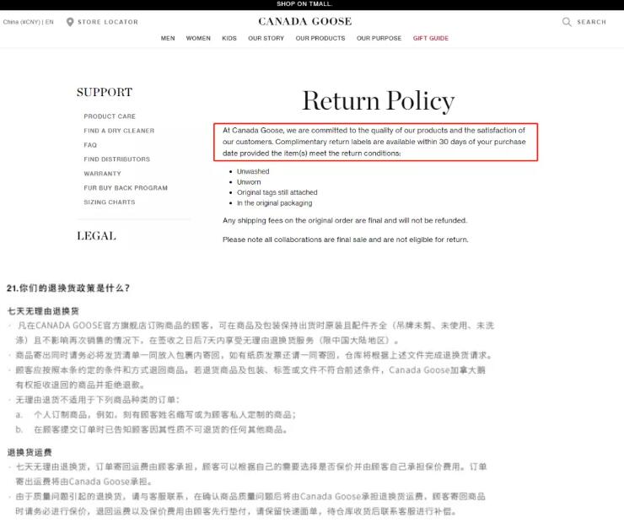Open the FAQ link in the sidebar
The height and width of the screenshot is (523, 624).
pos(90,145)
